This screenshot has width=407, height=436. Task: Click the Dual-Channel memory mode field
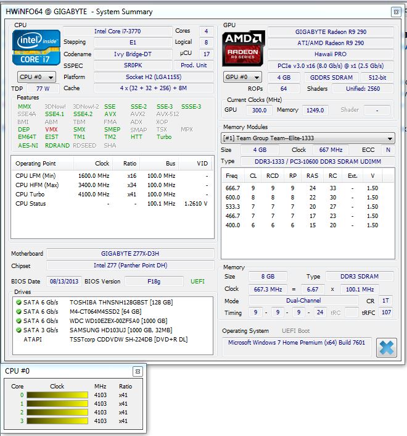pos(303,301)
